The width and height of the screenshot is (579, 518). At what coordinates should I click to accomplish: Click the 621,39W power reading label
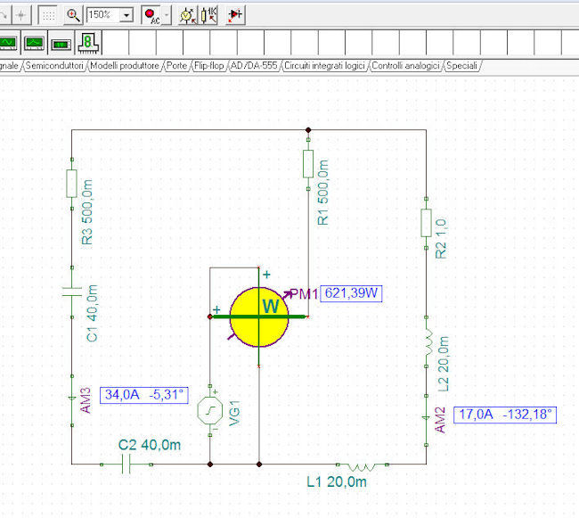coord(350,293)
